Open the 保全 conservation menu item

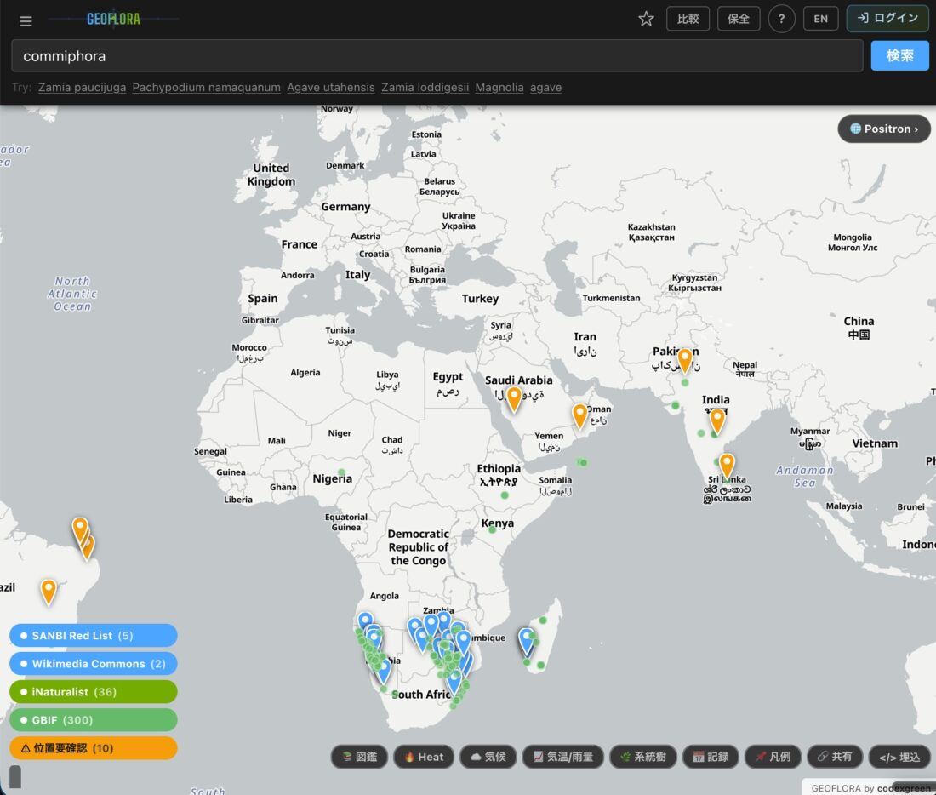pos(738,19)
